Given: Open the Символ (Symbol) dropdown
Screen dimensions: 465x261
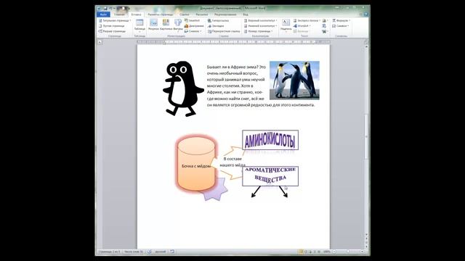Looking at the screenshot, I should [x=341, y=26].
